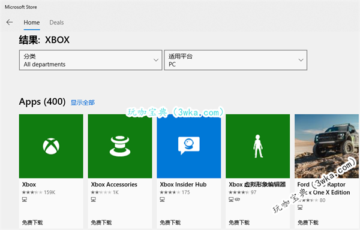Click the PC device icon under avatar editor

point(231,199)
